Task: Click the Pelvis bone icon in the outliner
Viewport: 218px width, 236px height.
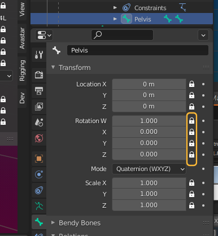Action: tap(127, 19)
